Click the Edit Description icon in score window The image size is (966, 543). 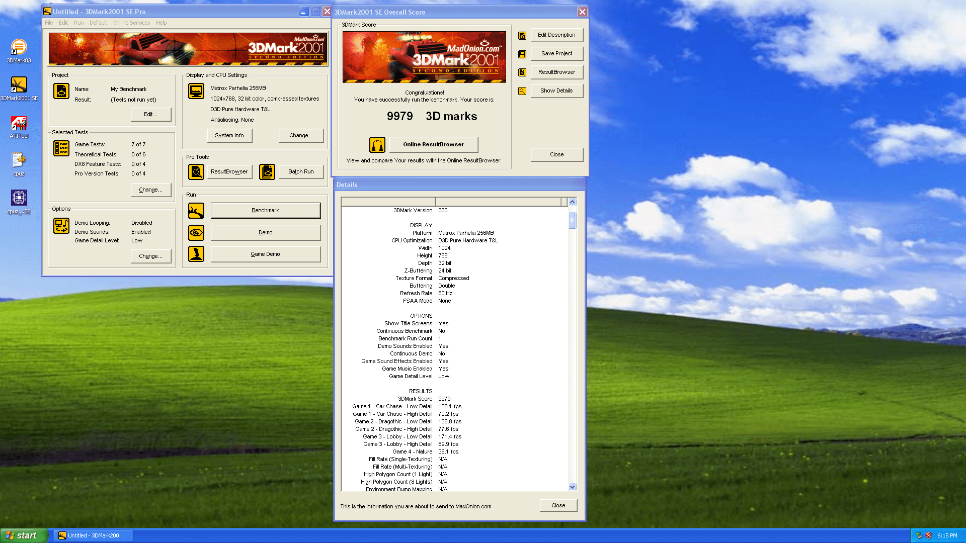point(522,36)
